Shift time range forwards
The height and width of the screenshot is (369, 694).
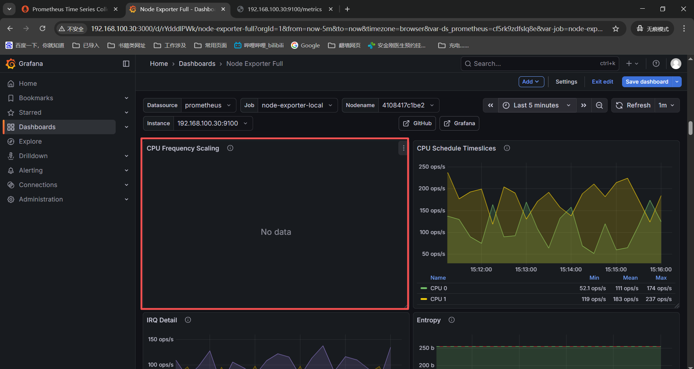coord(583,105)
